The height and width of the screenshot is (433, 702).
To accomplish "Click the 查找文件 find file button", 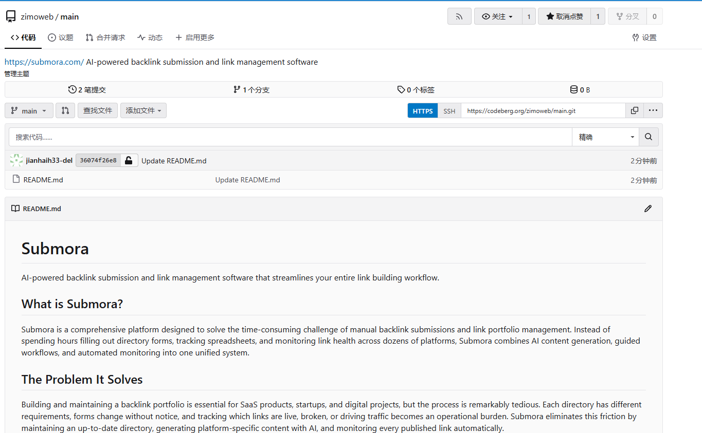I will [x=98, y=110].
